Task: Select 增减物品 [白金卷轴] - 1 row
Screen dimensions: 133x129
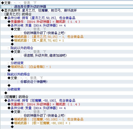Action: tap(67, 67)
